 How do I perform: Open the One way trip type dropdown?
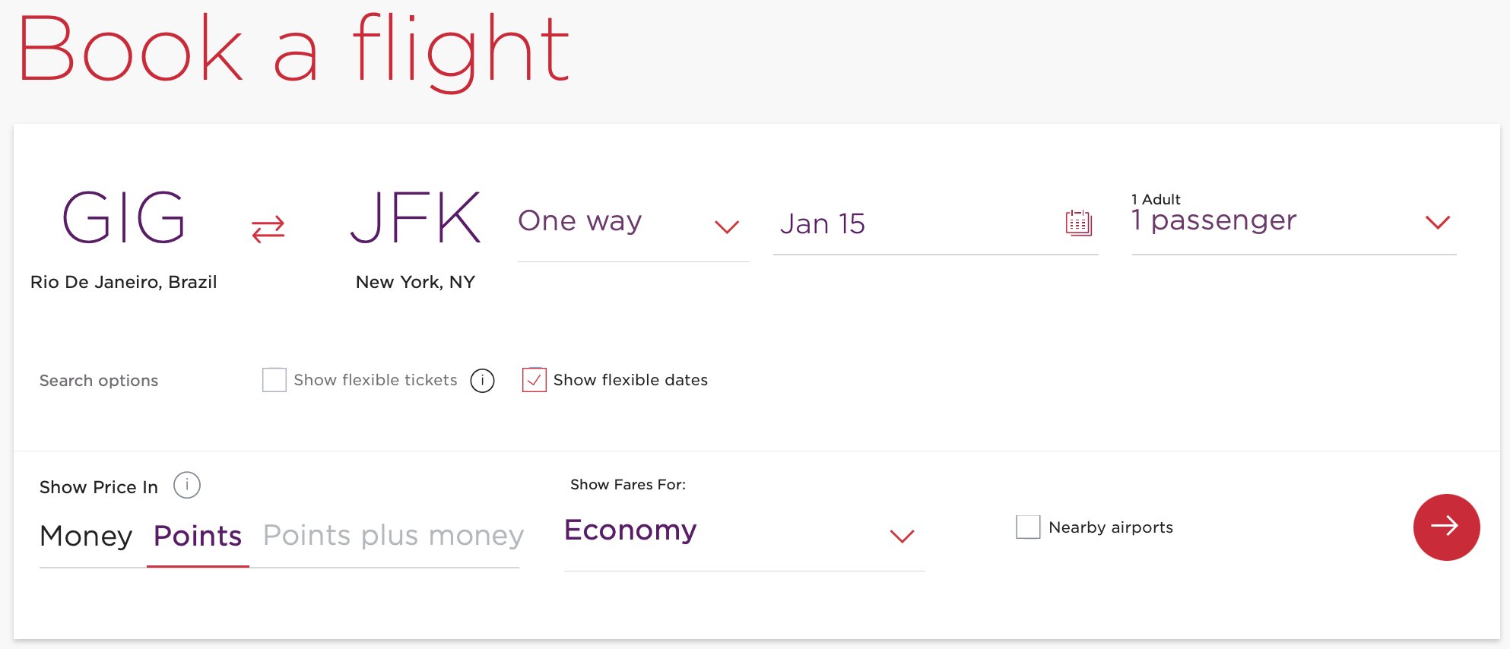coord(633,223)
